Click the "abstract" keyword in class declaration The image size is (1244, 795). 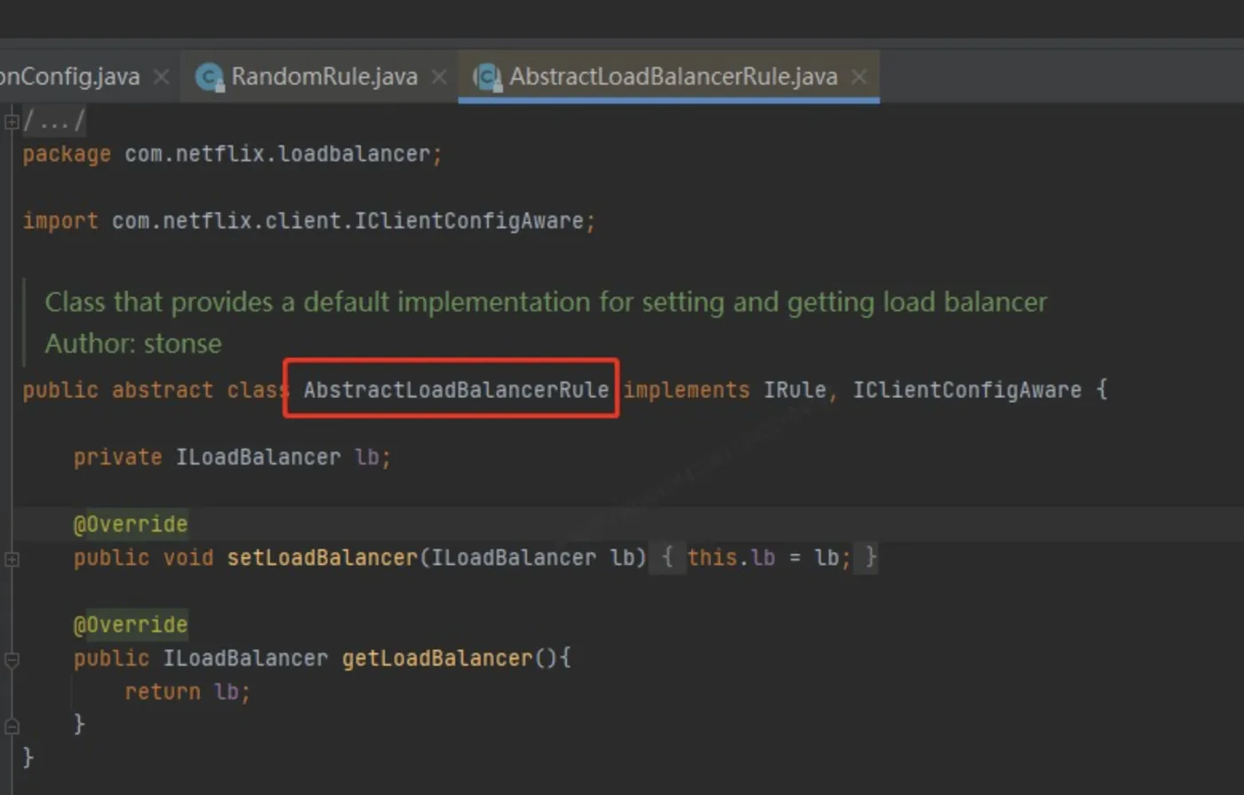[163, 390]
